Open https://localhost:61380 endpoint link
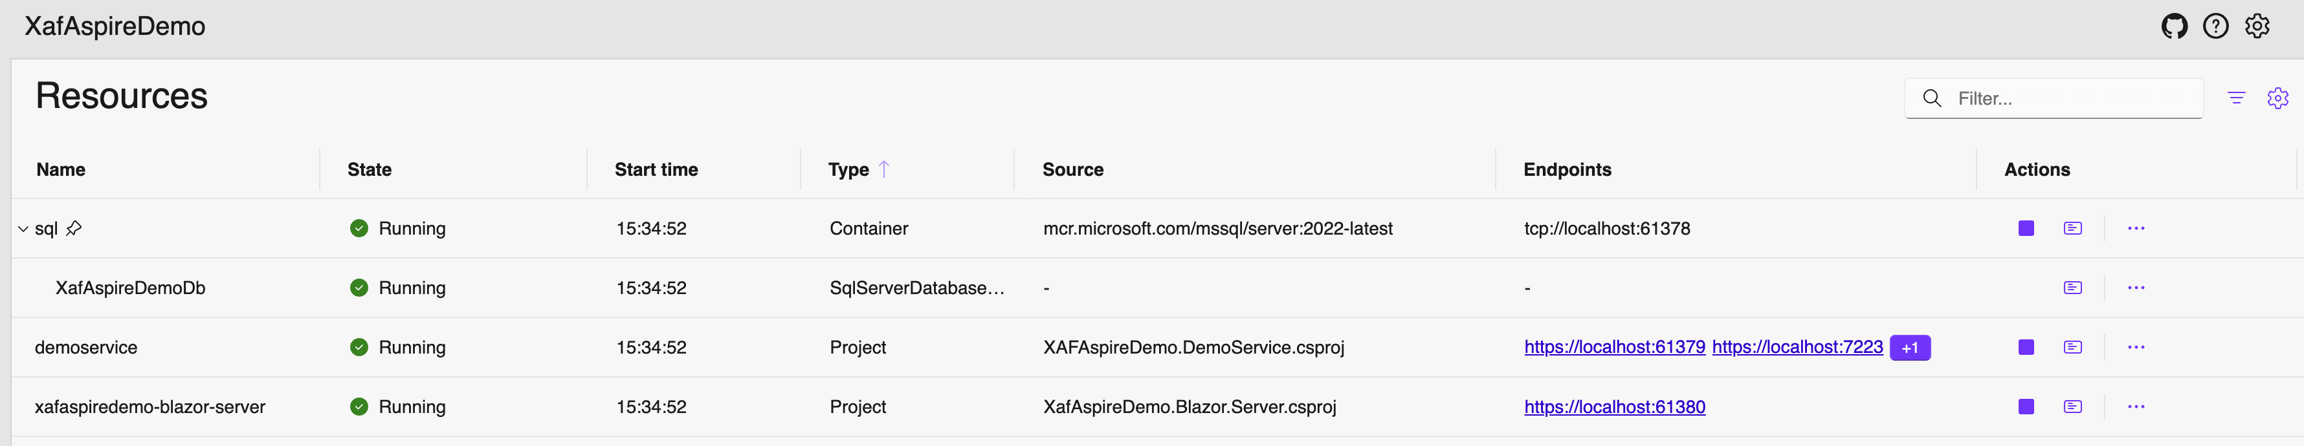This screenshot has width=2304, height=446. pos(1614,407)
